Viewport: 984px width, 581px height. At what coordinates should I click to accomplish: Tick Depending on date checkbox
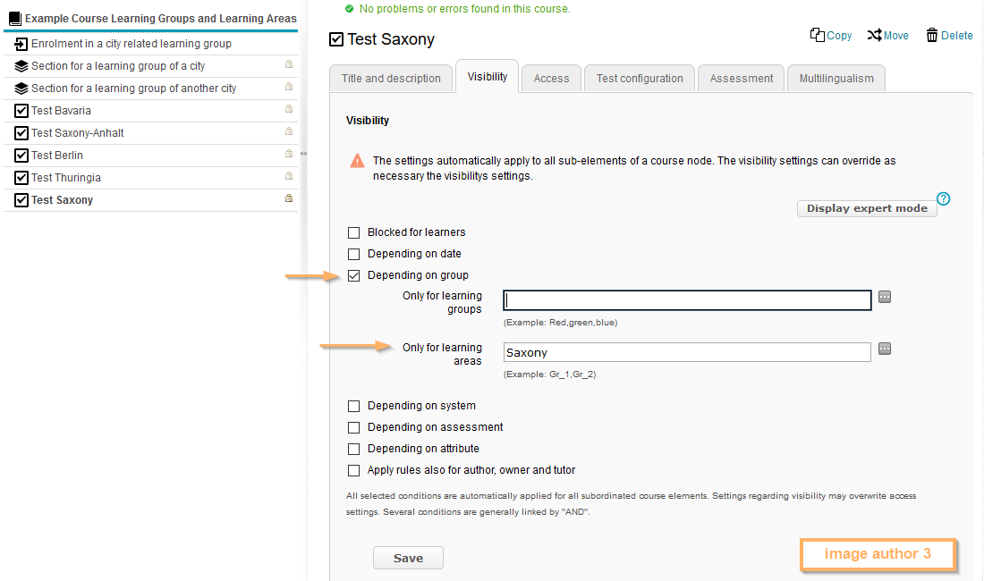(354, 254)
